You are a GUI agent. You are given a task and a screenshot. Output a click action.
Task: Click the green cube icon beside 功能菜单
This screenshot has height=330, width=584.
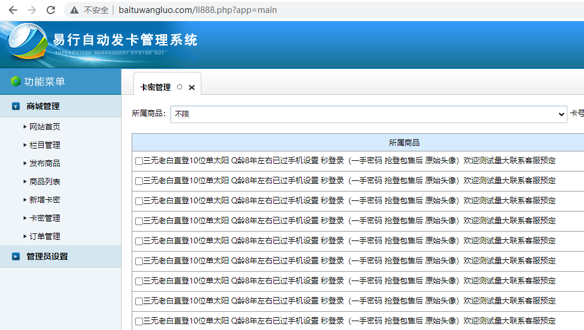15,81
